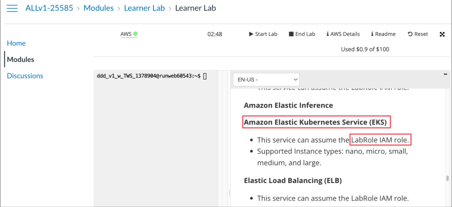Click the LabRole IAM role text under EKS
The image size is (452, 207).
point(380,140)
